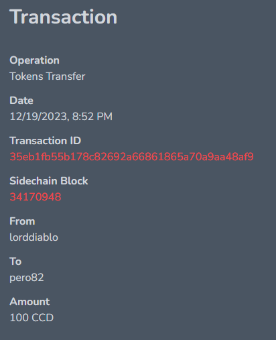The image size is (276, 340).
Task: Click the sender name lorddiablo
Action: [x=33, y=237]
